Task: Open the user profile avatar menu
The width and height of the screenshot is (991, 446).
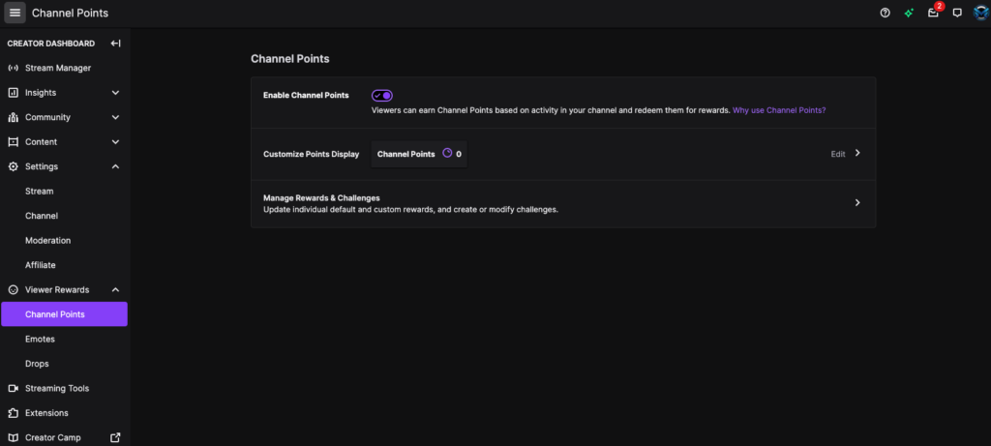Action: click(x=978, y=13)
